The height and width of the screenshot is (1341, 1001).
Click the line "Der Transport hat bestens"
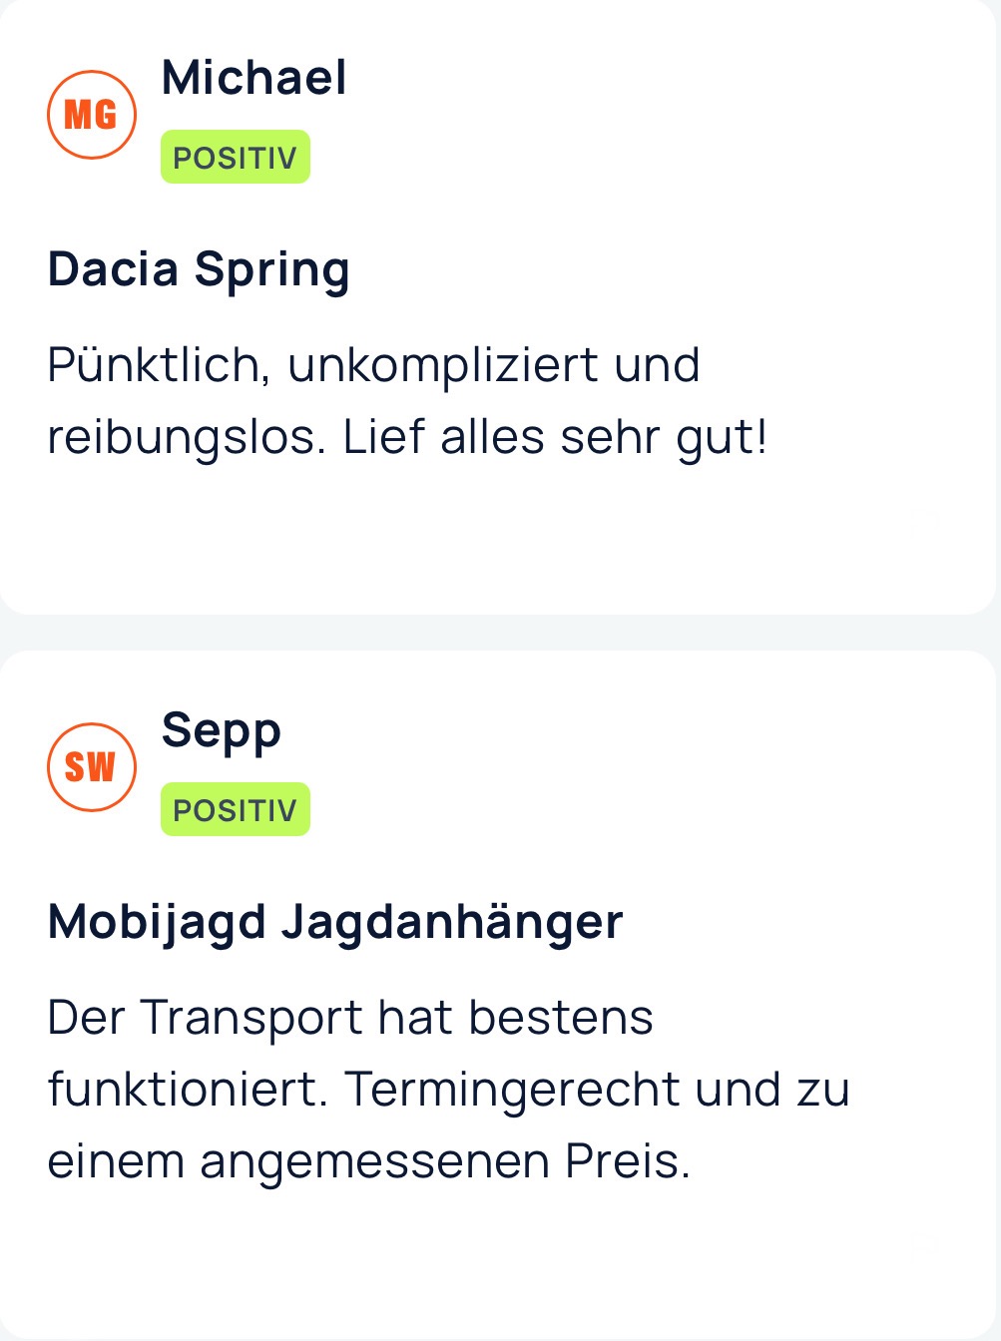pyautogui.click(x=350, y=1018)
